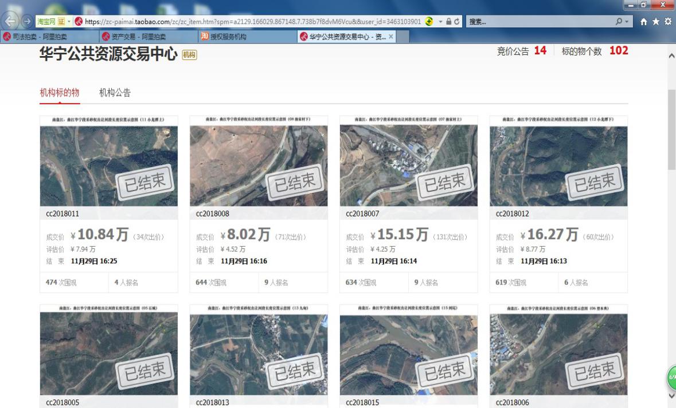Click the 6 人报名 signup count
The image size is (676, 408).
576,282
